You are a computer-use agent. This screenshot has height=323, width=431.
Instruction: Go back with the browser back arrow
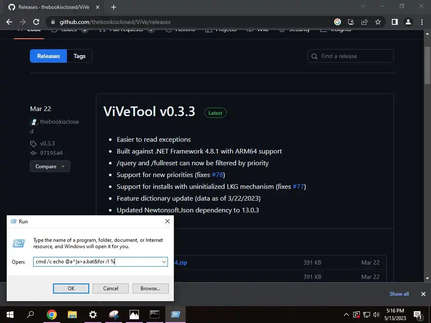click(x=9, y=22)
